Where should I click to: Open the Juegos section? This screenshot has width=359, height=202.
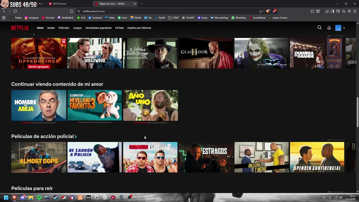click(x=77, y=28)
